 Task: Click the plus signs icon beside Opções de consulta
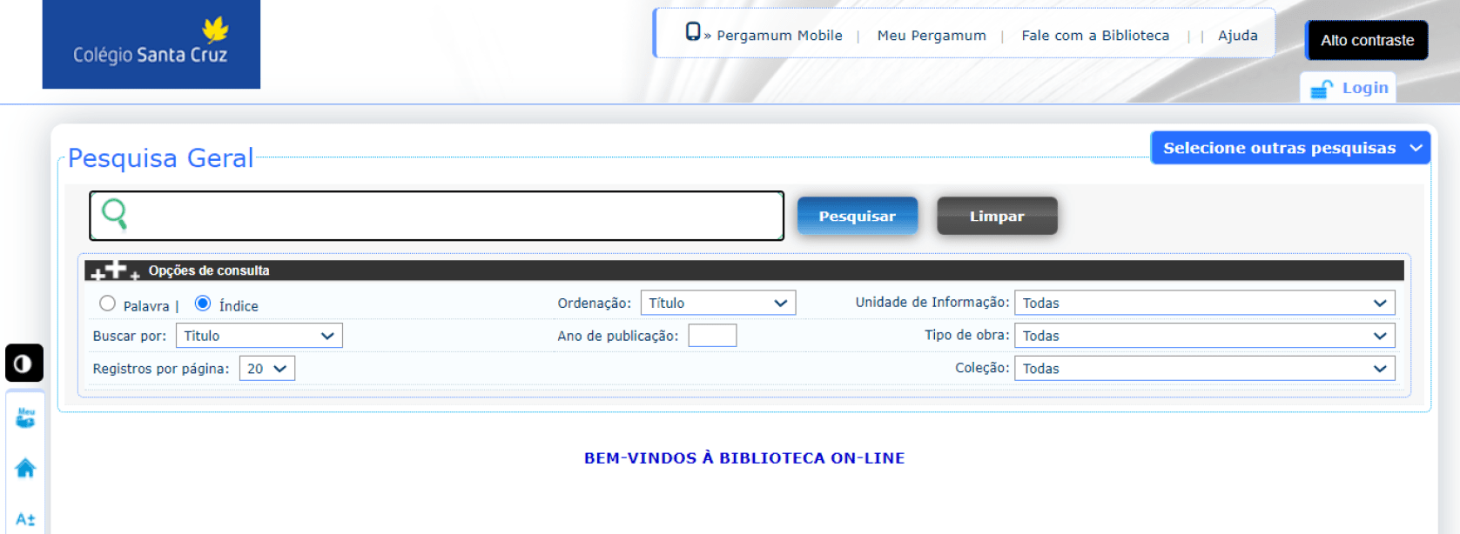tap(115, 270)
